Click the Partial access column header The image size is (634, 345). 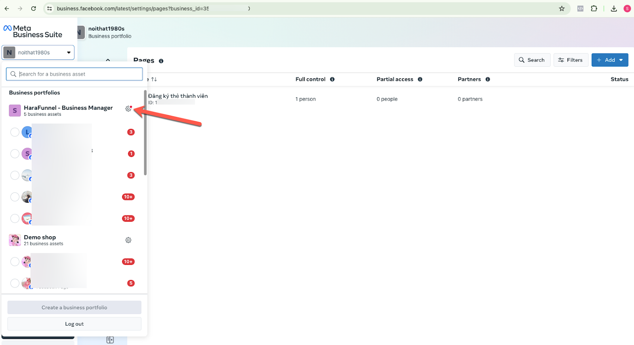[395, 79]
